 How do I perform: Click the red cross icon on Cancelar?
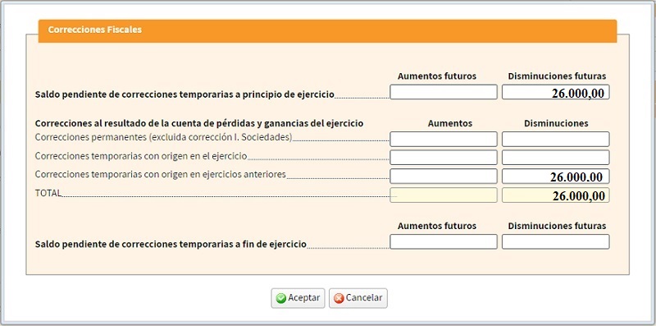pos(339,298)
